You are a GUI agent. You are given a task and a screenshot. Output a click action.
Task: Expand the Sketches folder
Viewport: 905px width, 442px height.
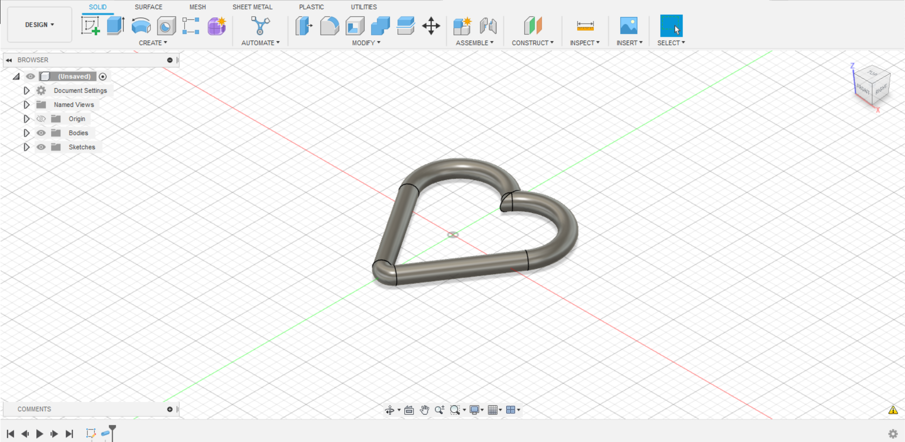tap(26, 147)
